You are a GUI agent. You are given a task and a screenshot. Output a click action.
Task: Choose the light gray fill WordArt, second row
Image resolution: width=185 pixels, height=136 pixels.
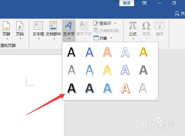point(71,70)
